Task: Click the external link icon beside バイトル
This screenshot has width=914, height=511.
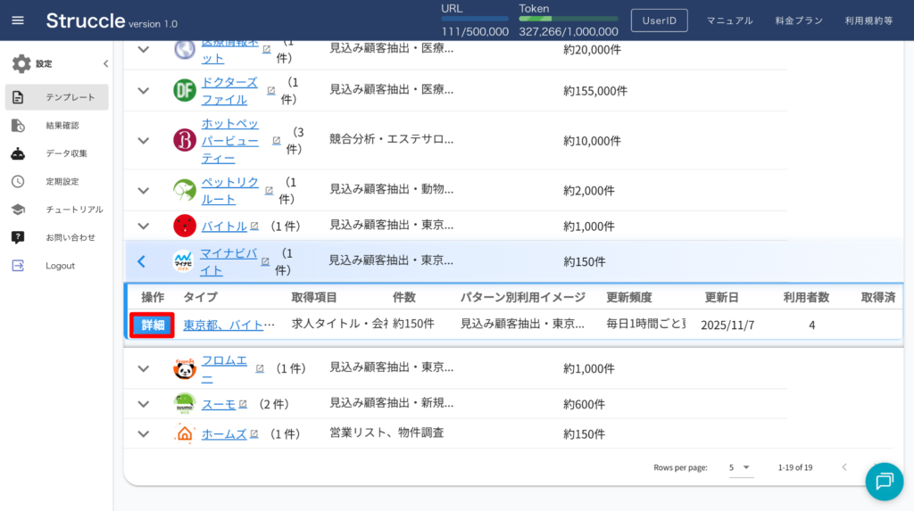Action: point(254,227)
